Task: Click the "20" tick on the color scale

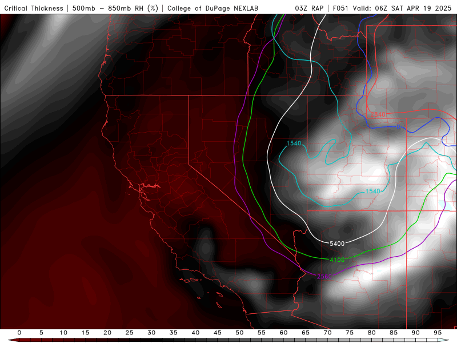Action: point(107,333)
